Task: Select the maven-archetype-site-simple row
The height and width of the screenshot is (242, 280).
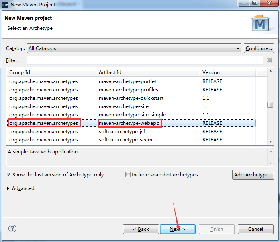Action: pyautogui.click(x=131, y=115)
